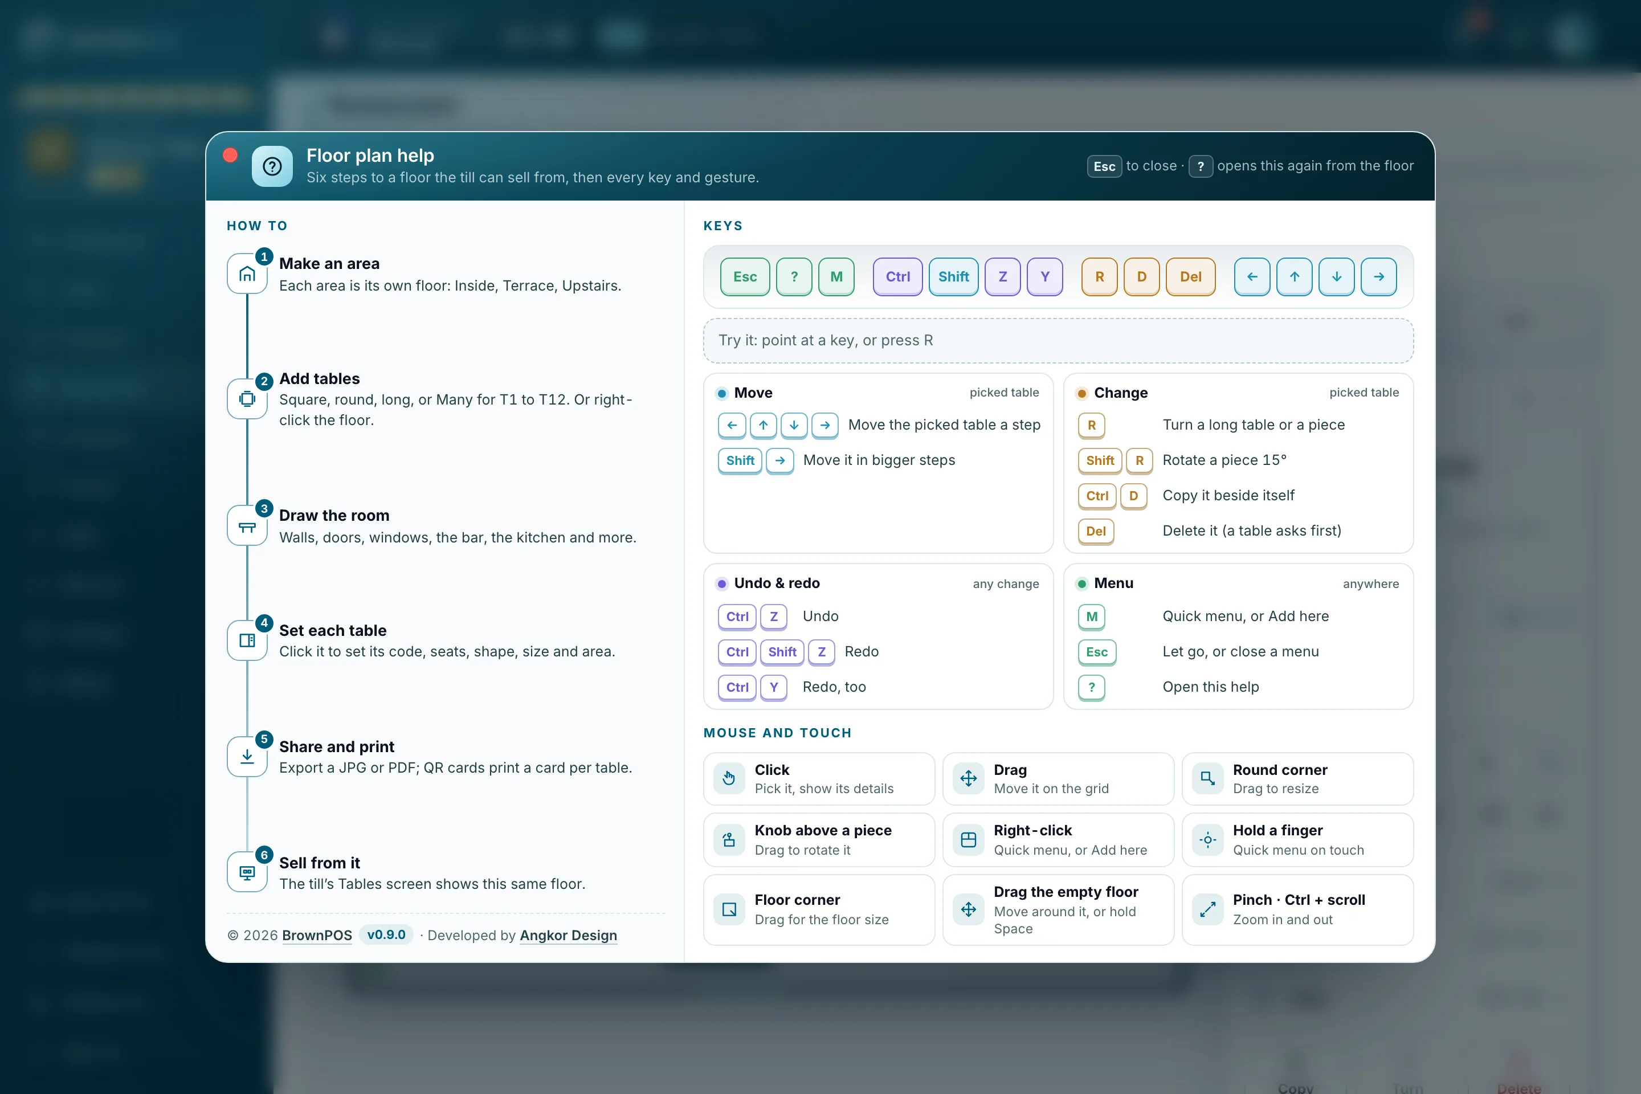
Task: Select the Del key in keys row
Action: [1191, 277]
